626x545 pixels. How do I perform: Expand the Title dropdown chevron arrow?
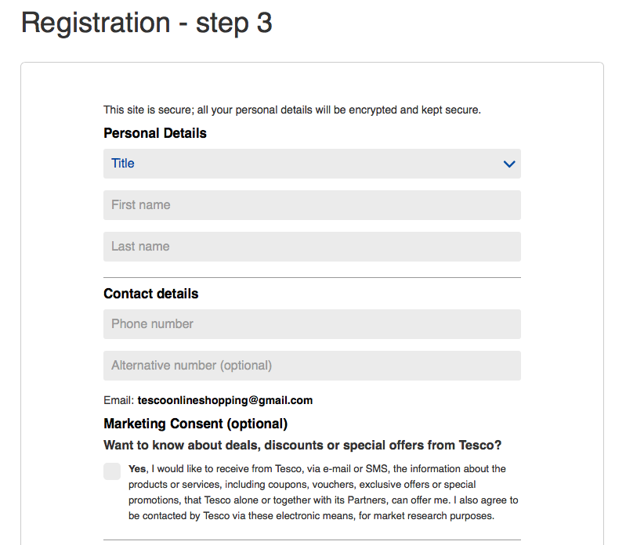click(509, 164)
